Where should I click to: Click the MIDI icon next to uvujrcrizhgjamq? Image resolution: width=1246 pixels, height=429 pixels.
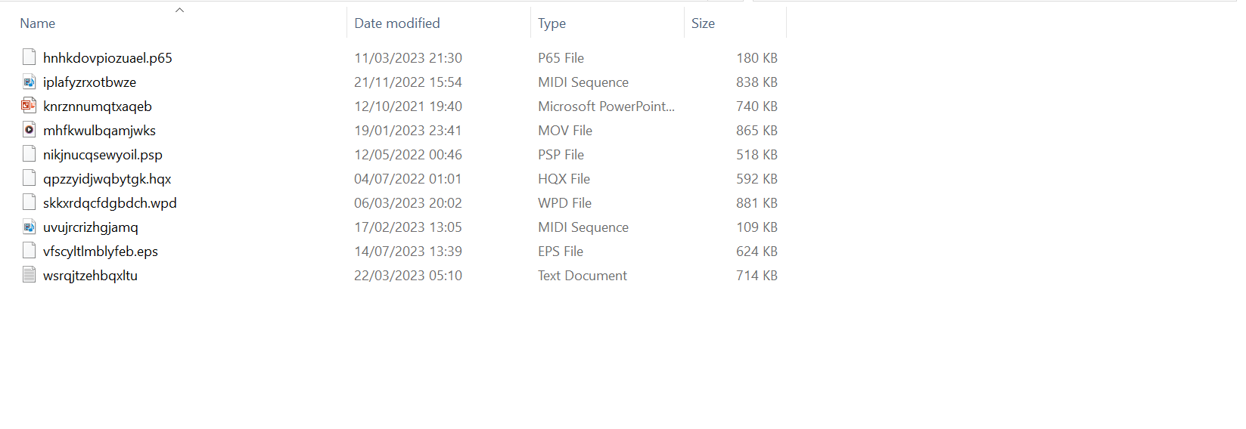(x=29, y=227)
